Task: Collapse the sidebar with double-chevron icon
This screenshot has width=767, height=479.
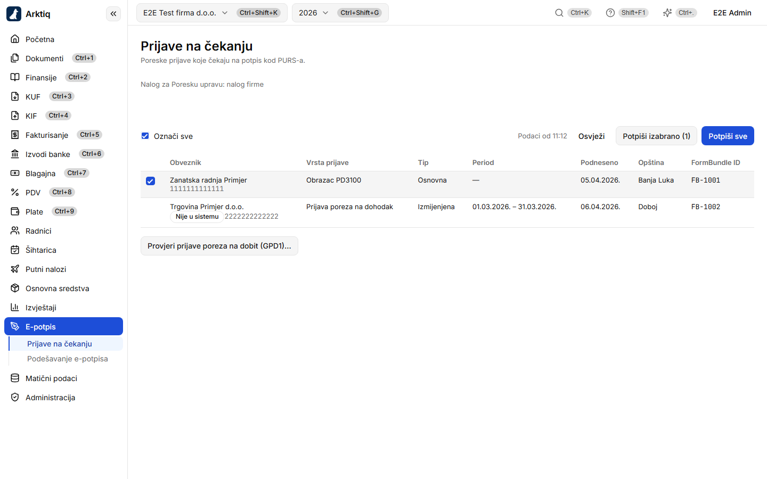Action: click(x=113, y=14)
